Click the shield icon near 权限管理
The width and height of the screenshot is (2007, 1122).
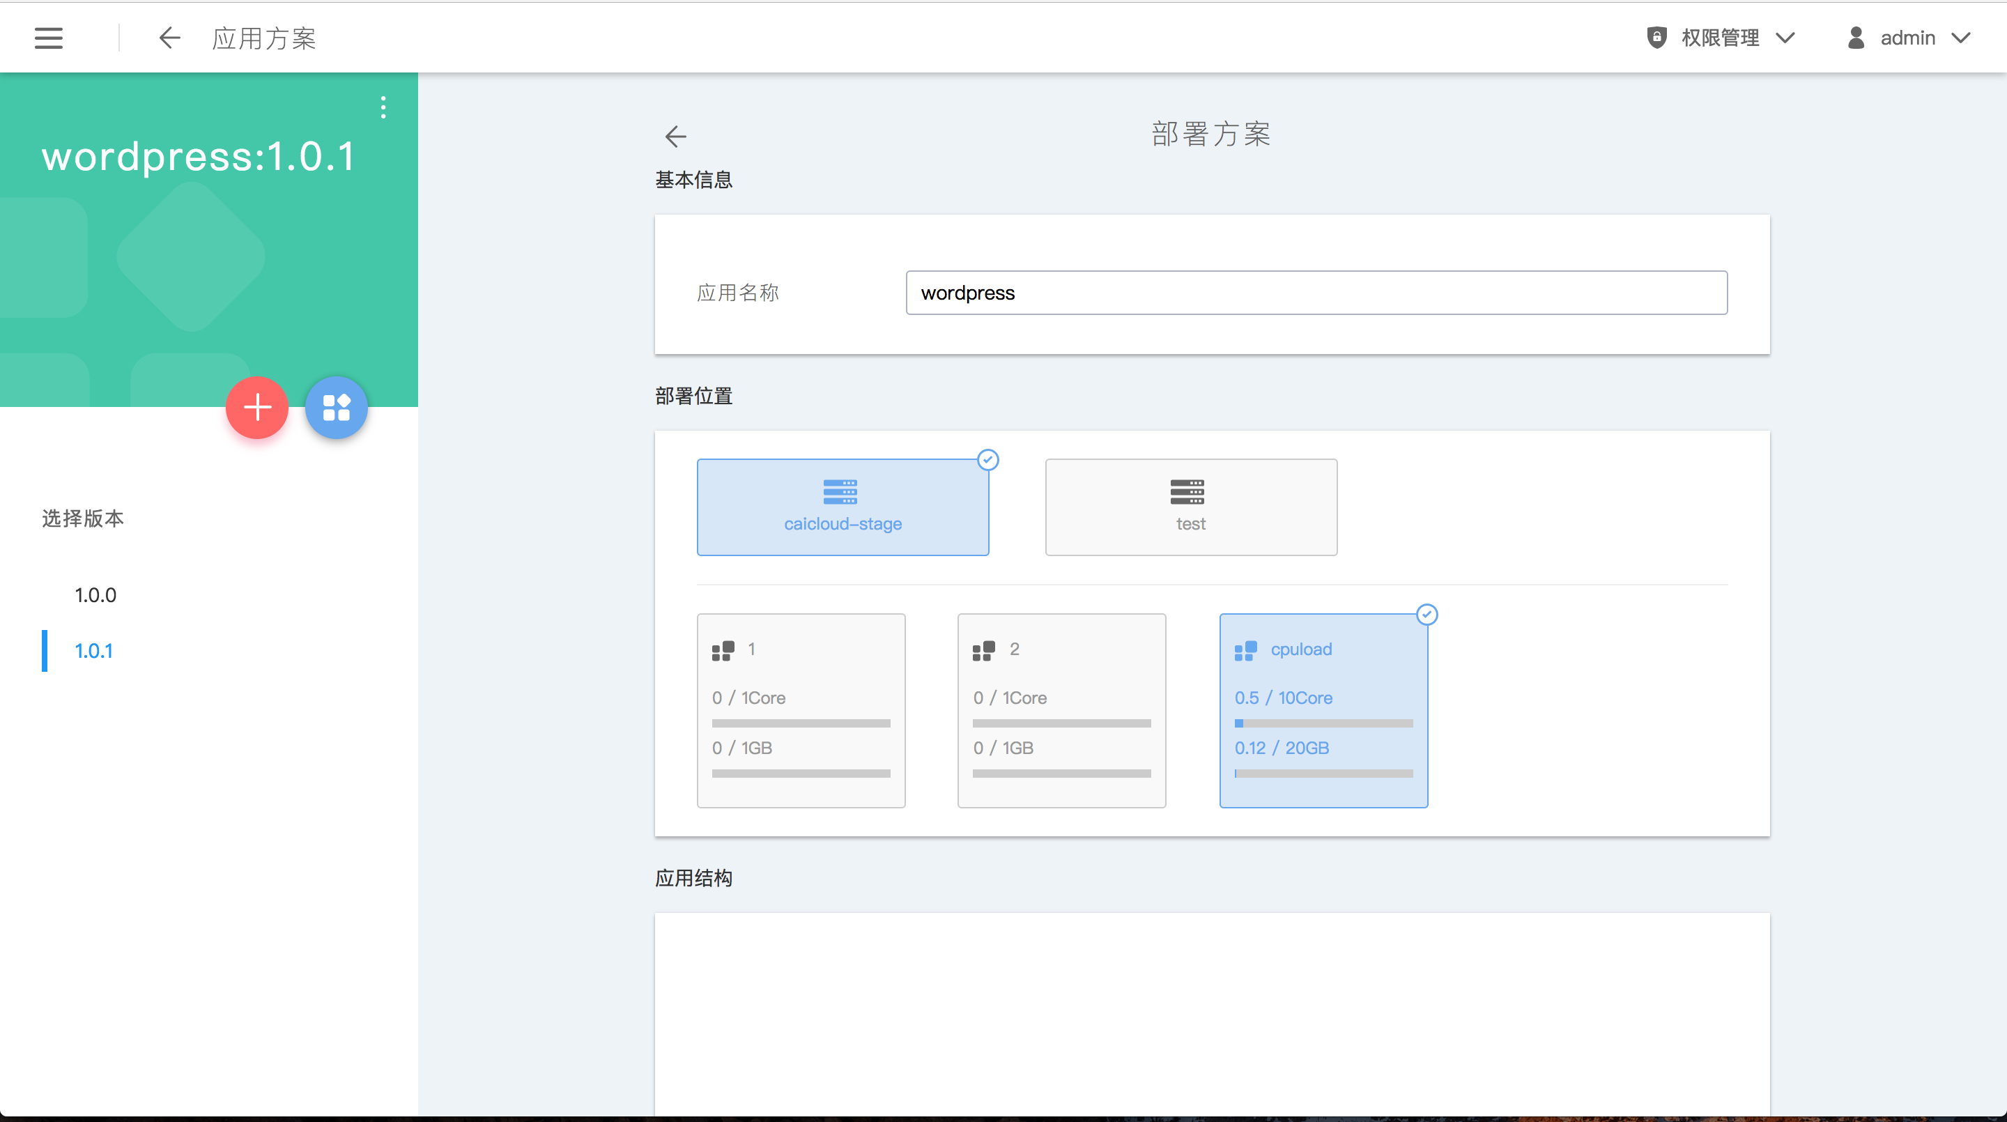[1656, 38]
